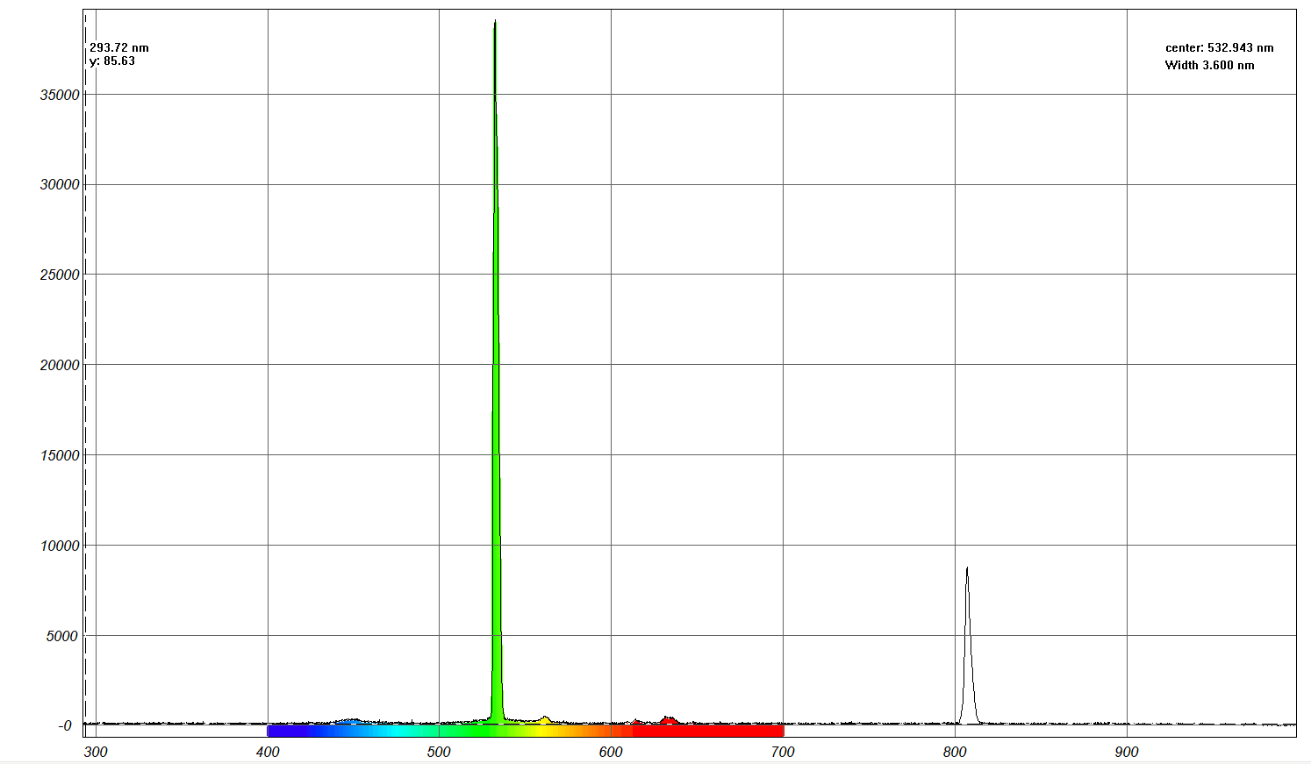Viewport: 1311px width, 764px height.
Task: Click the top of the 532 nm green peak
Action: (495, 23)
